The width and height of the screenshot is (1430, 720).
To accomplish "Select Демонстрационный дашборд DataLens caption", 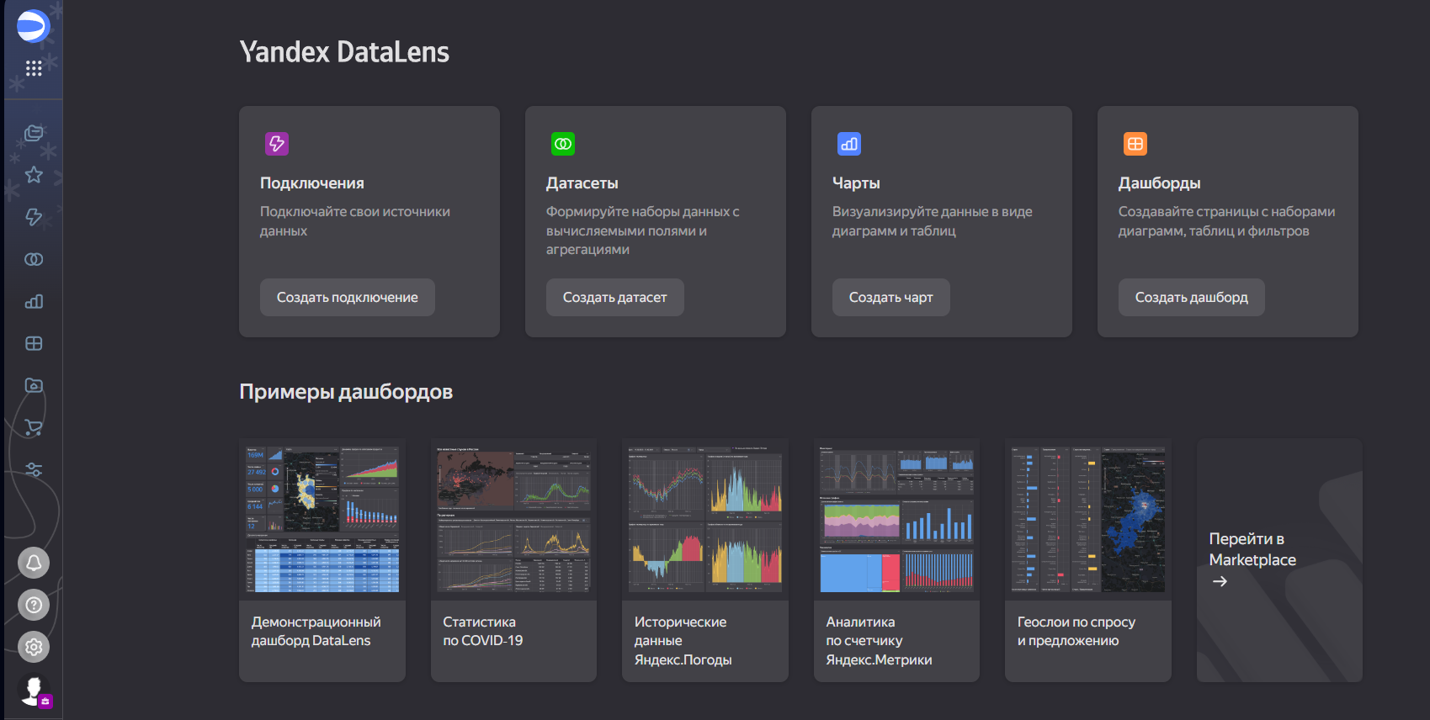I will pyautogui.click(x=316, y=632).
